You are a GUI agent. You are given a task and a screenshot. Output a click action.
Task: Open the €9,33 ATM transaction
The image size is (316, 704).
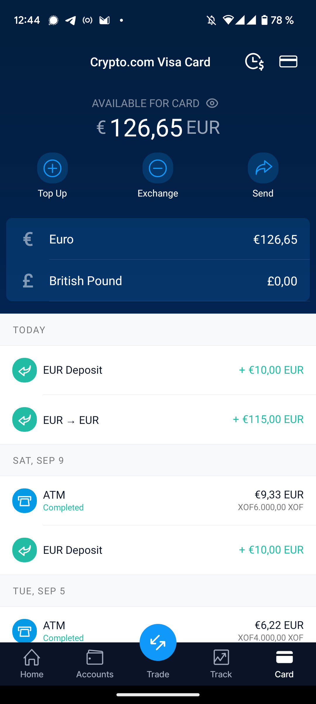158,500
